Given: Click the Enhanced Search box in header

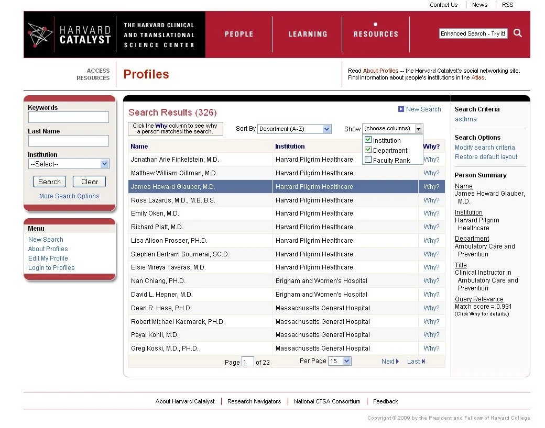Looking at the screenshot, I should pyautogui.click(x=473, y=33).
